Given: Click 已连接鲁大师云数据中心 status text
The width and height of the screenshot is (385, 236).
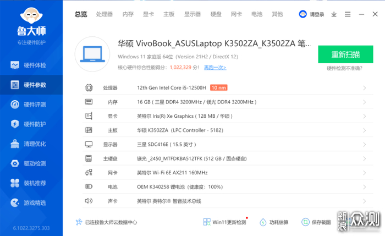Looking at the screenshot, I should (111, 222).
